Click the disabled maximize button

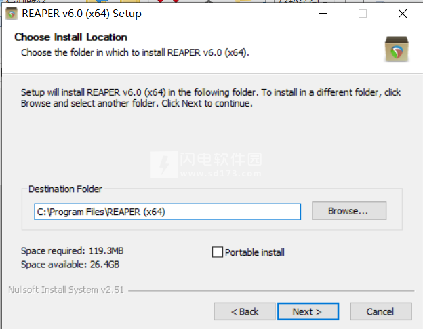[362, 14]
